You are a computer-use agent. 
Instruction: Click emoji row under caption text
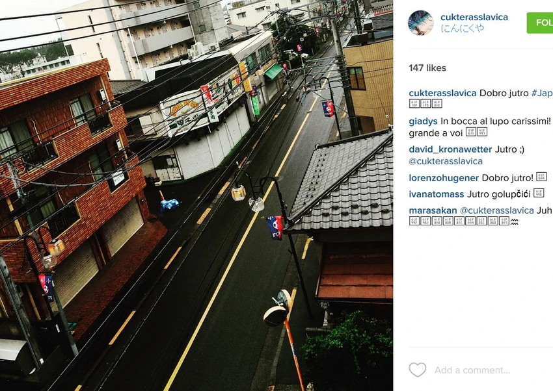pyautogui.click(x=425, y=104)
